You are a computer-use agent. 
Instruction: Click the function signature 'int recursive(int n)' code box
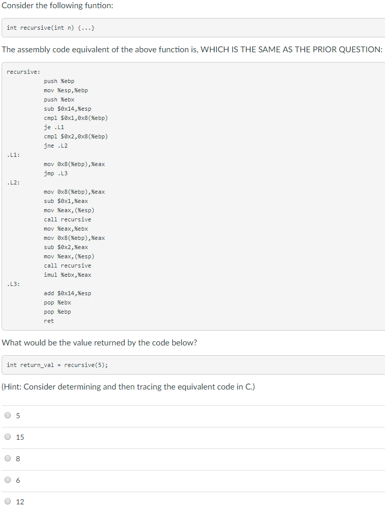pos(193,28)
